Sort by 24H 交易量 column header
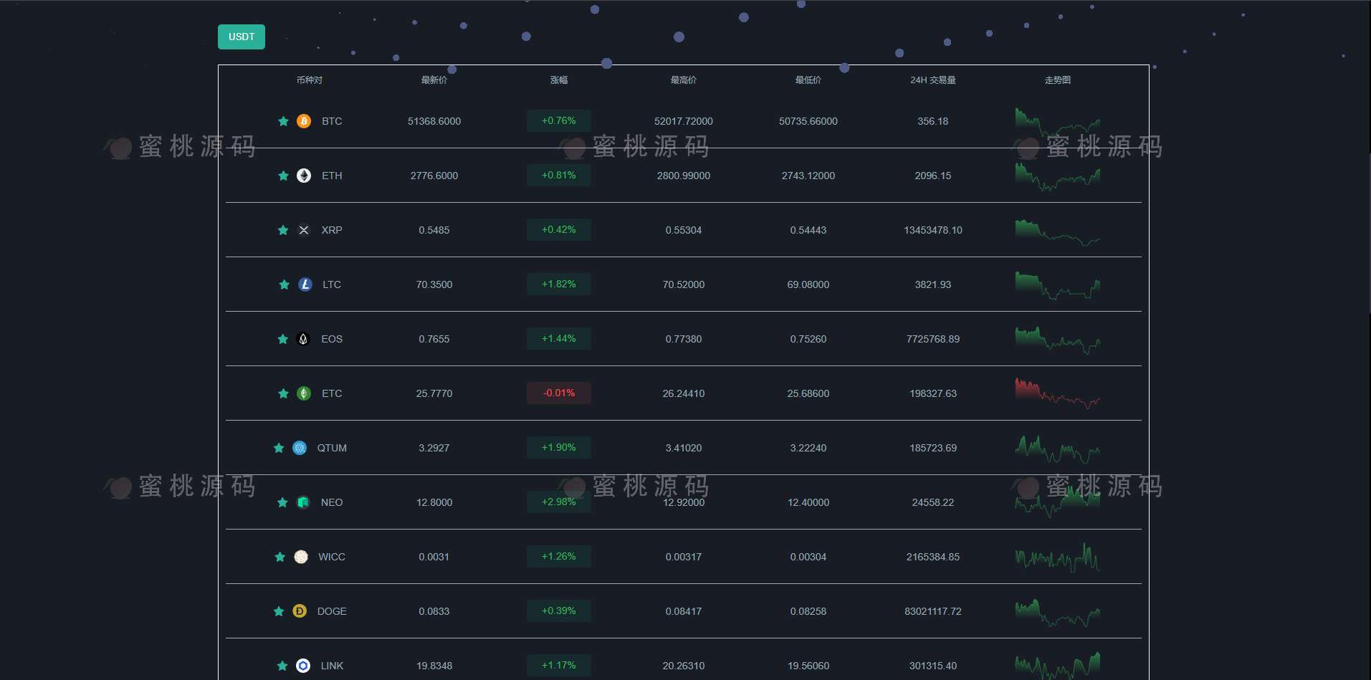1371x680 pixels. click(x=932, y=80)
